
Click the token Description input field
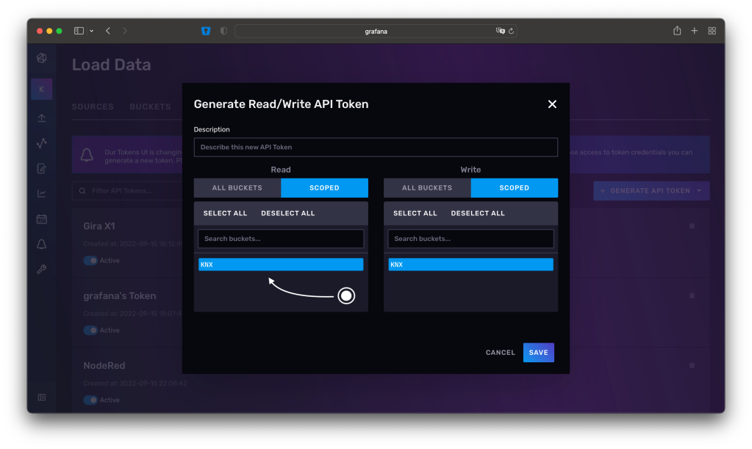pos(376,147)
